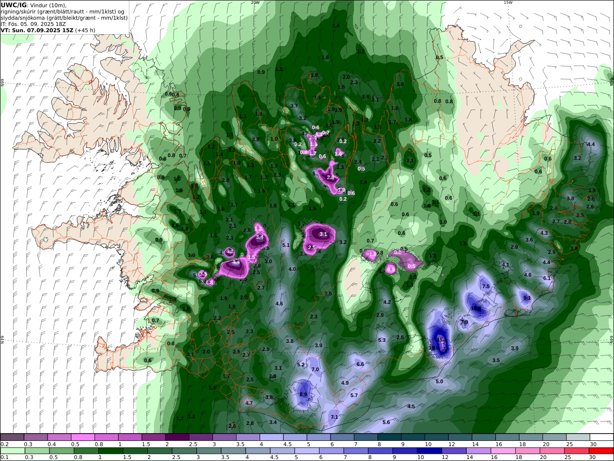Click the '4.2' rain value on the map
Image resolution: width=614 pixels, height=461 pixels.
[388, 303]
